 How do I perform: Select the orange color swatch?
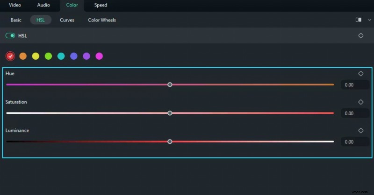pyautogui.click(x=23, y=56)
